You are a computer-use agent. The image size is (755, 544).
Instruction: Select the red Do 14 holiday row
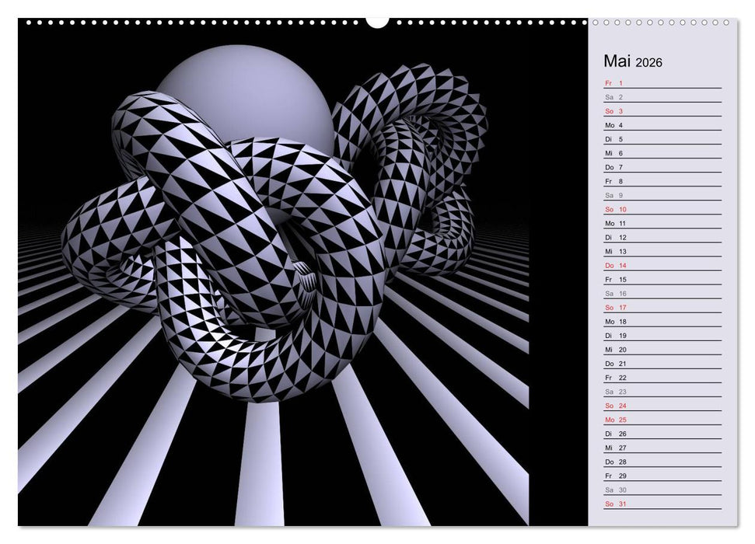pyautogui.click(x=662, y=265)
